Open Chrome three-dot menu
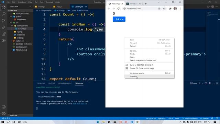This screenshot has height=124, width=220. tap(180, 9)
